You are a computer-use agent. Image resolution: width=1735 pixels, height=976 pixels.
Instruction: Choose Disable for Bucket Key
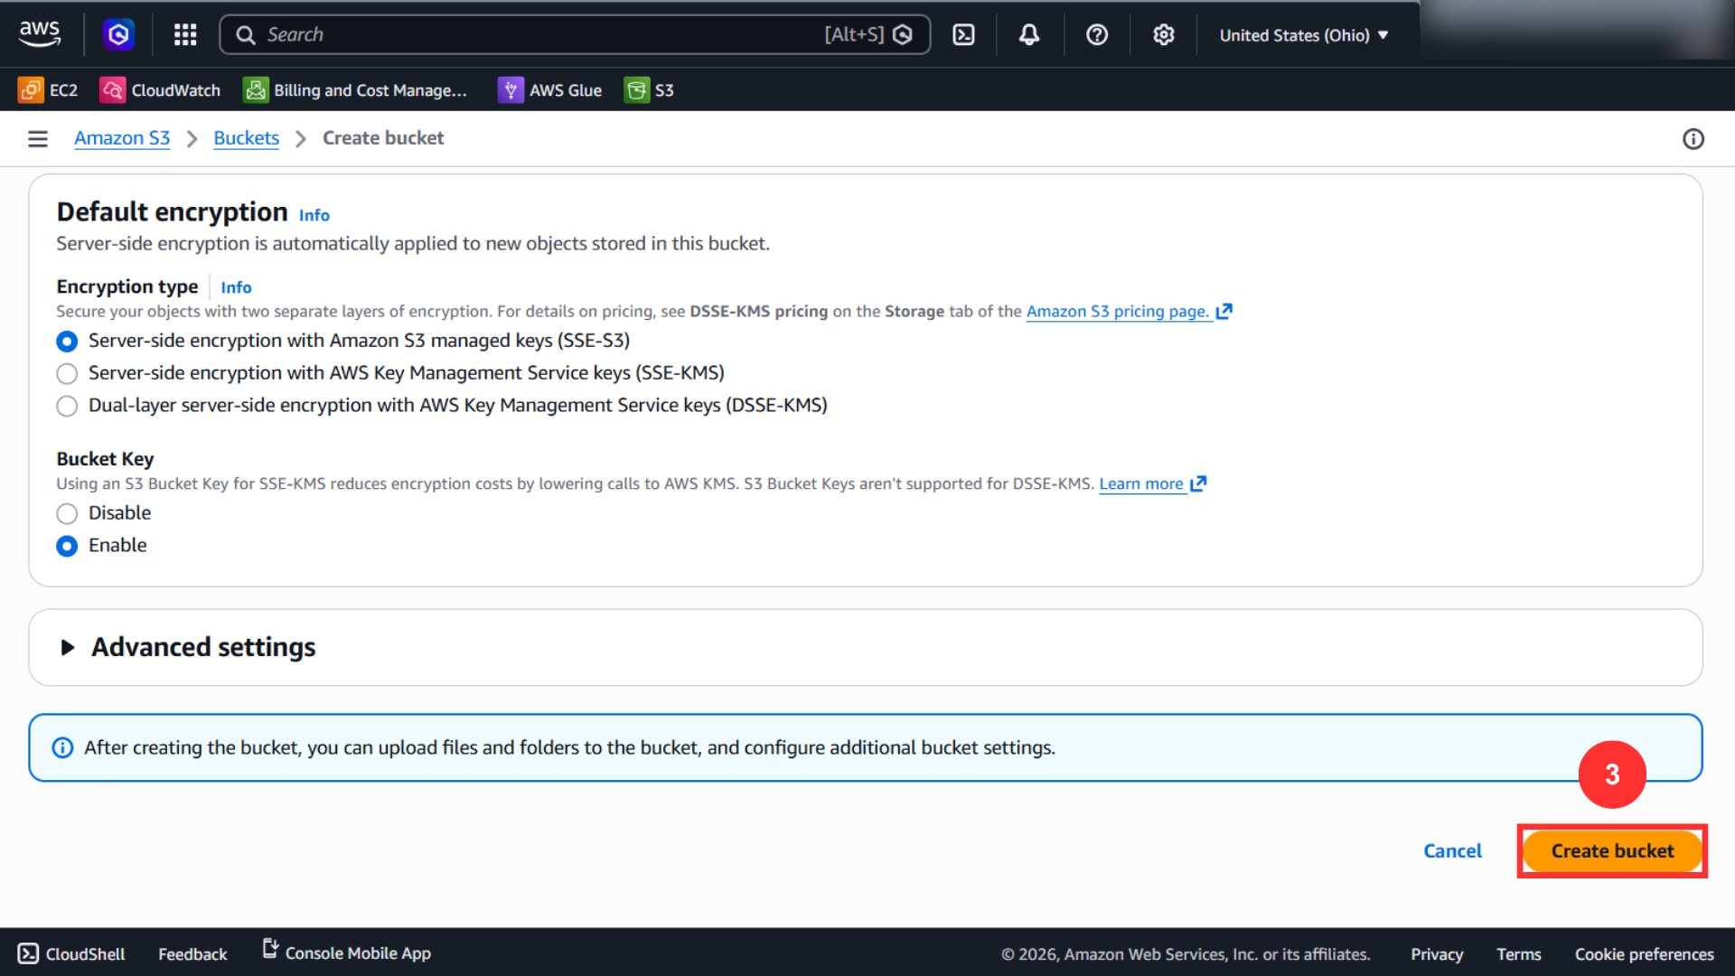[67, 513]
